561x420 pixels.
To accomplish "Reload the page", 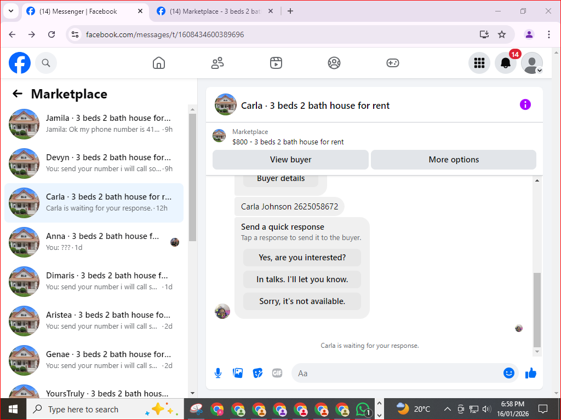I will pos(51,34).
